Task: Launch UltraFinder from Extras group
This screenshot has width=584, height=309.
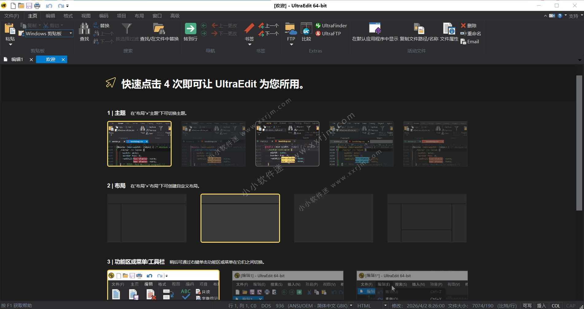Action: click(331, 25)
